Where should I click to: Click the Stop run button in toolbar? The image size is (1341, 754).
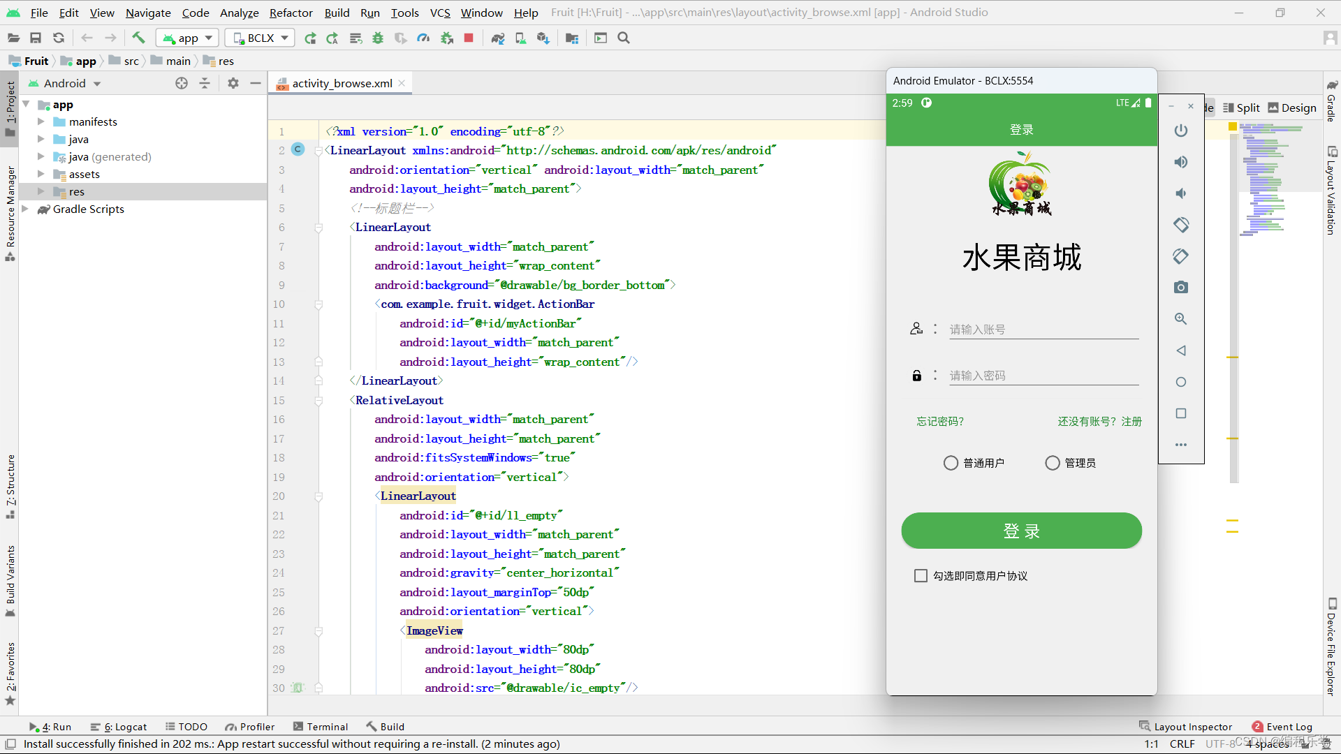point(469,38)
